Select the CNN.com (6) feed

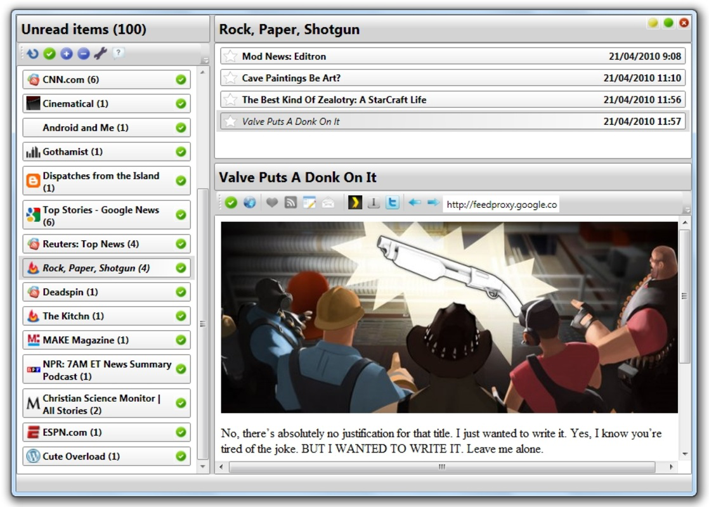click(107, 79)
